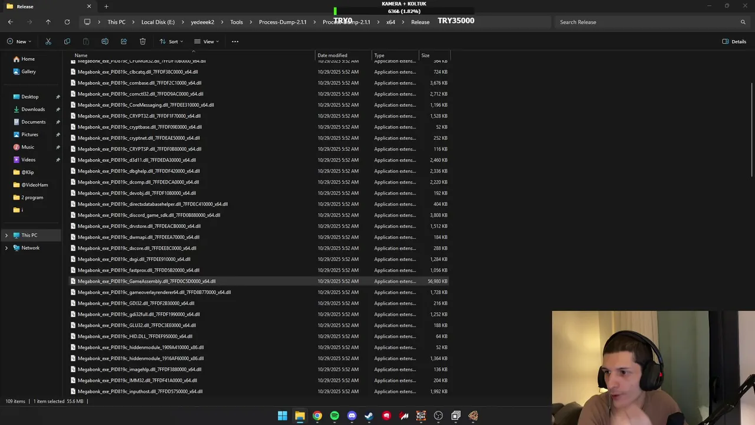The width and height of the screenshot is (755, 425).
Task: Click chevron after x64 breadcrumb
Action: coord(403,22)
